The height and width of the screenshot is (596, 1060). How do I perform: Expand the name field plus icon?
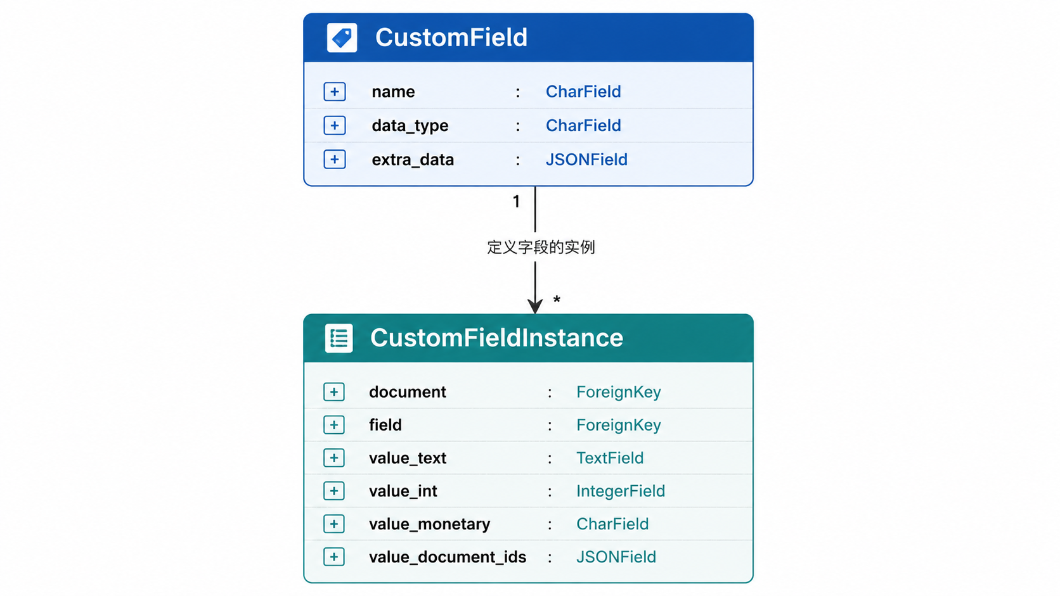335,92
